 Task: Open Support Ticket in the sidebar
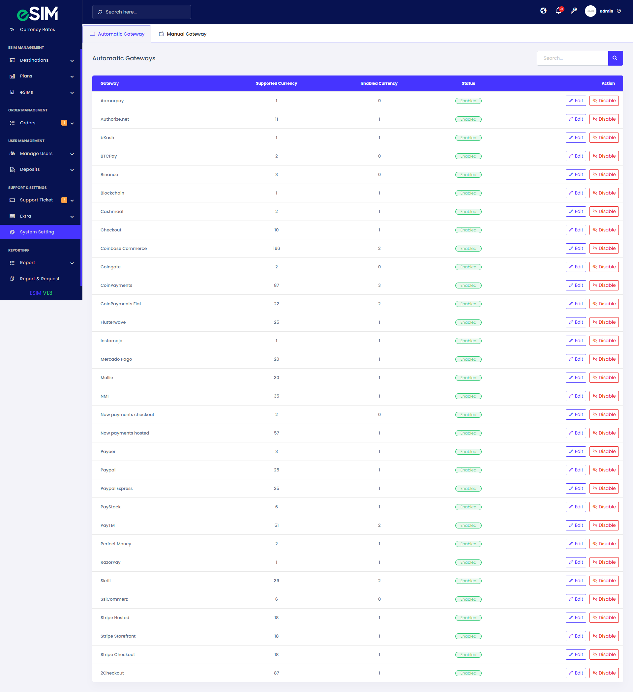click(36, 200)
